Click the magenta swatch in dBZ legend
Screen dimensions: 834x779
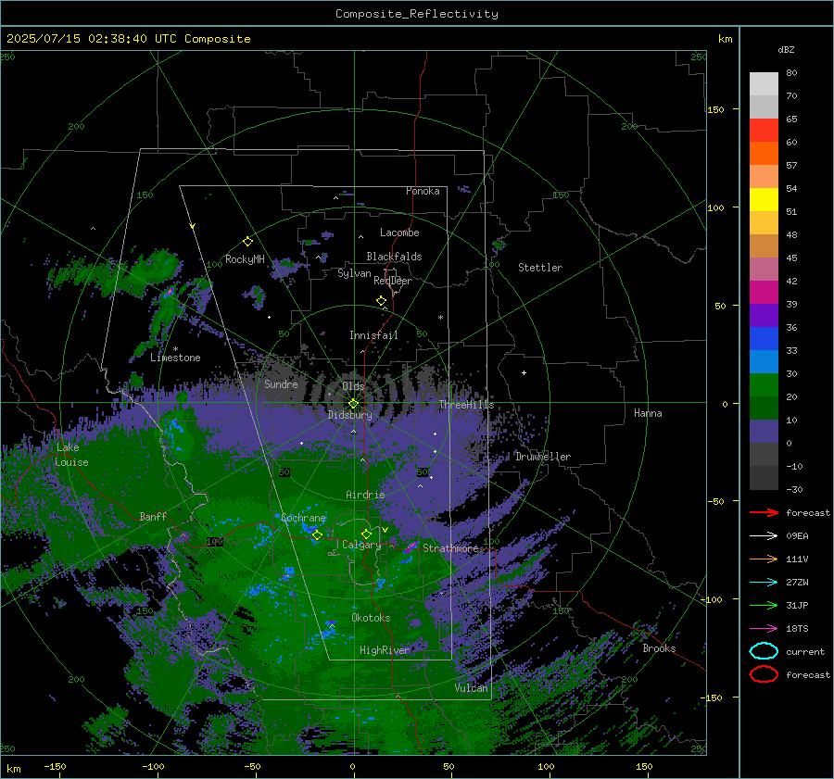764,292
